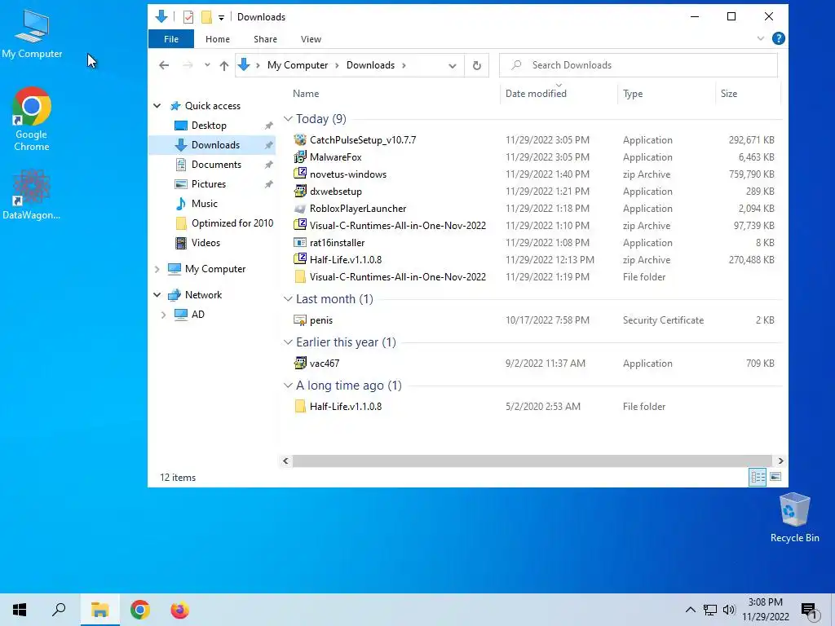Select the vac467 application icon
This screenshot has width=835, height=626.
coord(300,363)
